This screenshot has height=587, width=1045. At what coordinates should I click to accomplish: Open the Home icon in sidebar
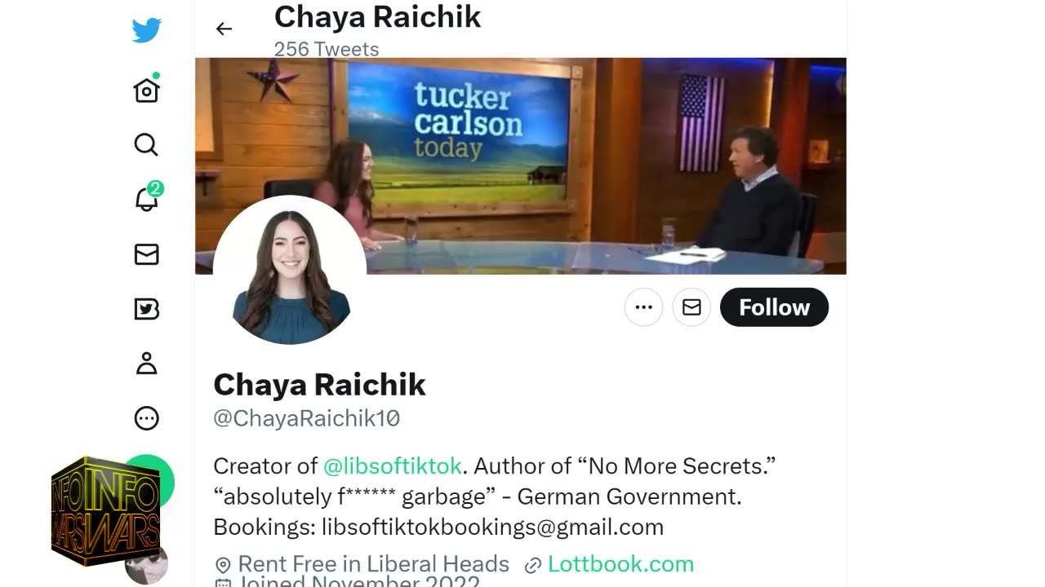[146, 90]
